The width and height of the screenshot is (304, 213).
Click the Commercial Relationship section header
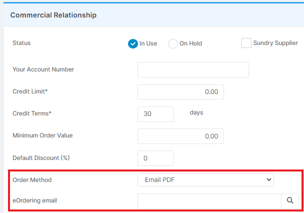pos(53,15)
